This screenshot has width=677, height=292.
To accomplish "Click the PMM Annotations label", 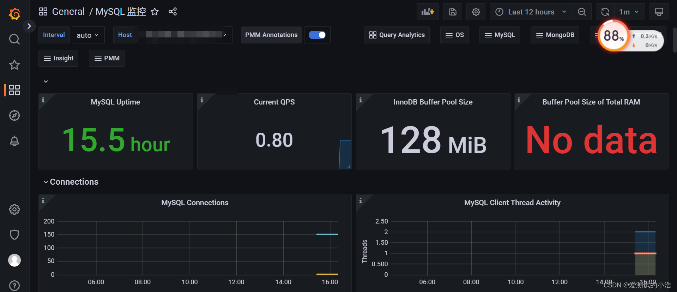I will point(271,35).
